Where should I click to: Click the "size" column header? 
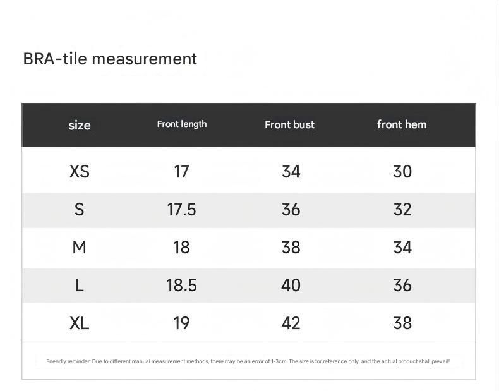(x=80, y=125)
